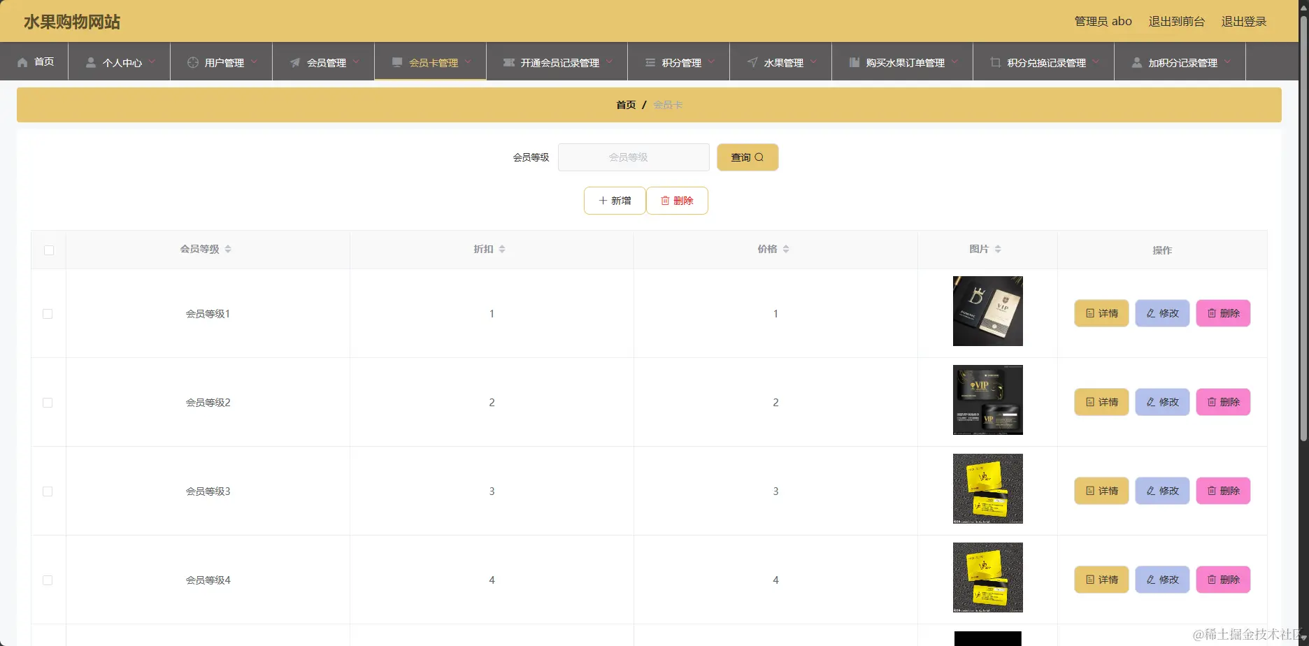Click the circular icon beside 用户管理
Image resolution: width=1309 pixels, height=646 pixels.
point(193,62)
